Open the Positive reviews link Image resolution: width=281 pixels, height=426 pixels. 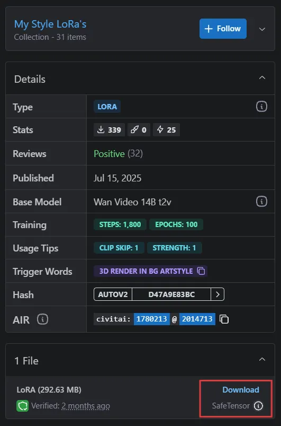pos(109,154)
